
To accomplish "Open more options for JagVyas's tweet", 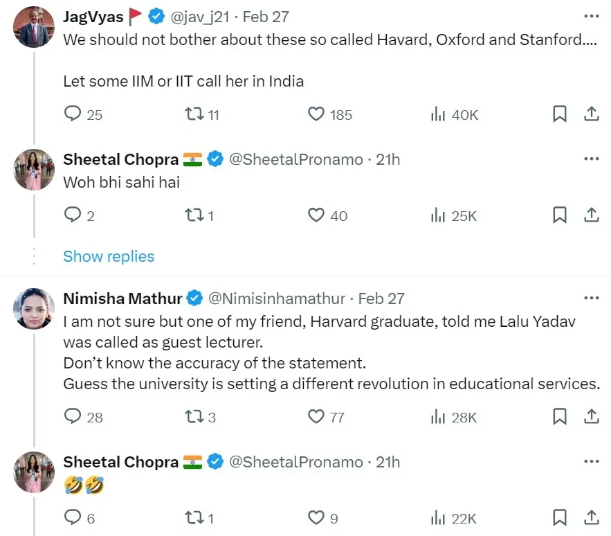I will click(591, 17).
